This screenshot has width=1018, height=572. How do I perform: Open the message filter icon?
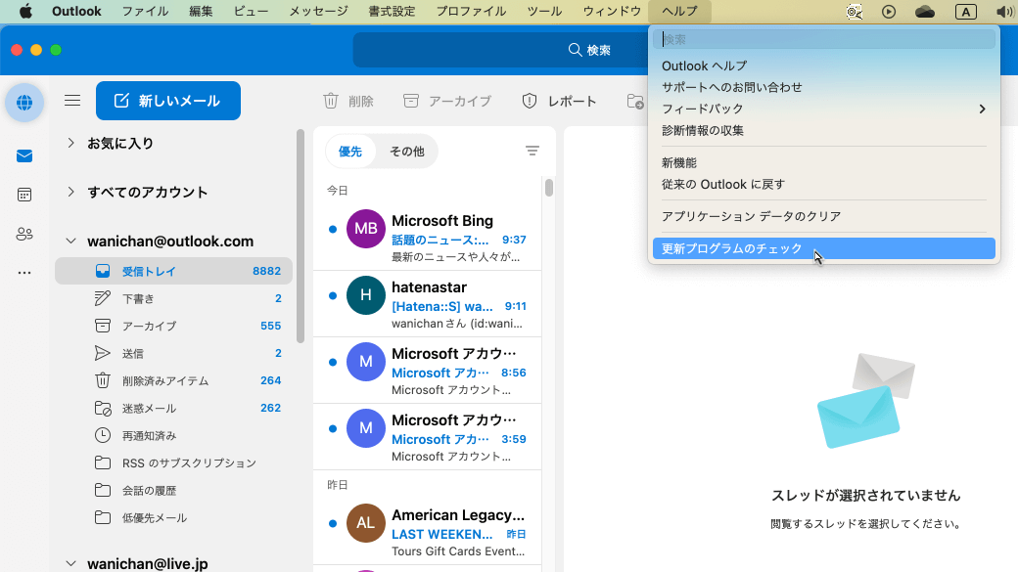tap(532, 152)
